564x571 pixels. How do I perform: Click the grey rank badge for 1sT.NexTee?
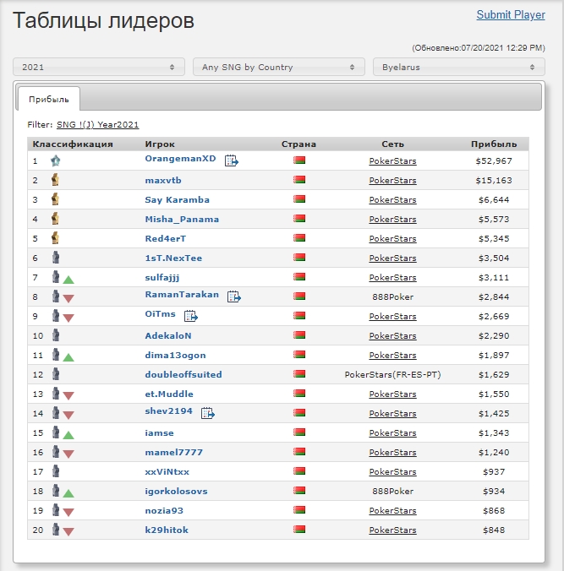click(56, 258)
